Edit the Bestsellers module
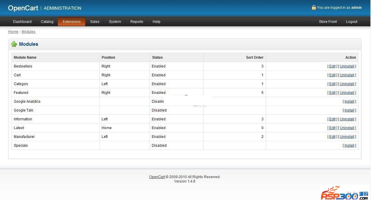Viewport: 371px width, 201px height. (x=332, y=66)
